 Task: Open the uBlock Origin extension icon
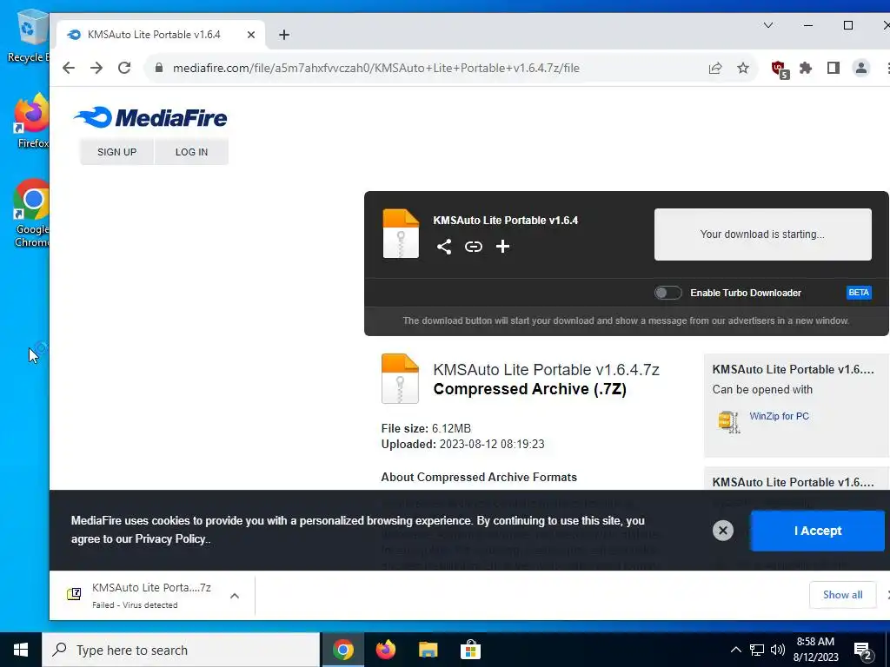coord(780,69)
